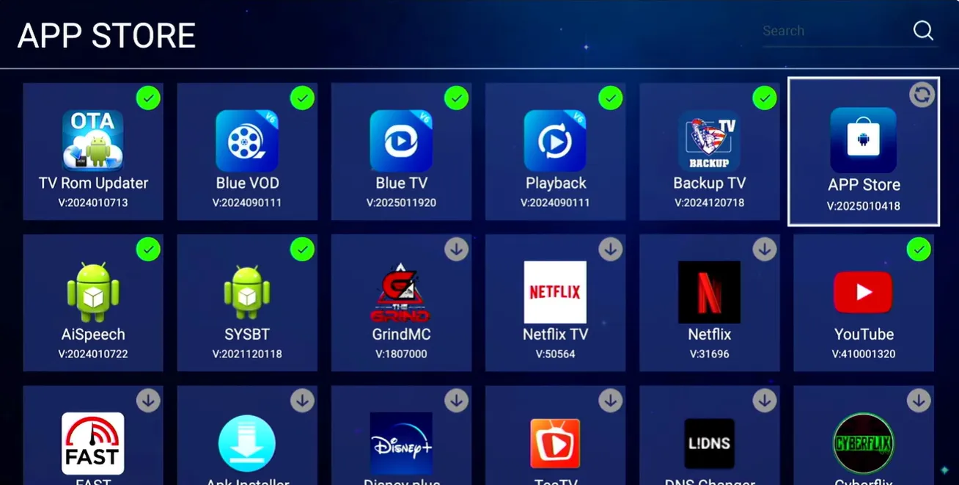959x485 pixels.
Task: Click the "APP Store" tile label
Action: coord(864,185)
